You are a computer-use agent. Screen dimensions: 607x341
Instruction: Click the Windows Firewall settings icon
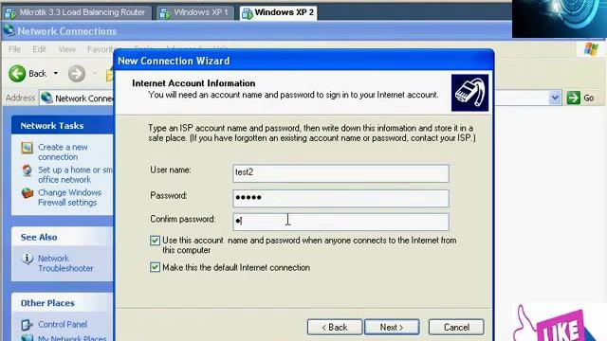(28, 192)
